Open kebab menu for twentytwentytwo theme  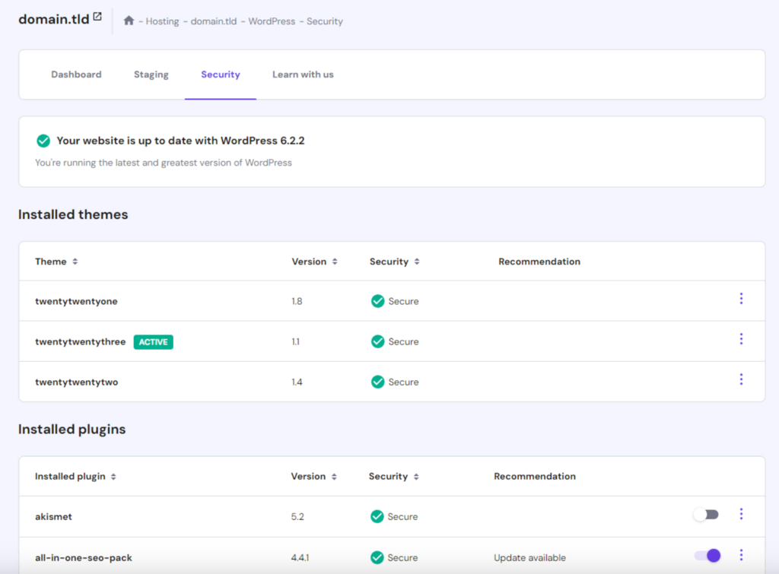(x=741, y=379)
